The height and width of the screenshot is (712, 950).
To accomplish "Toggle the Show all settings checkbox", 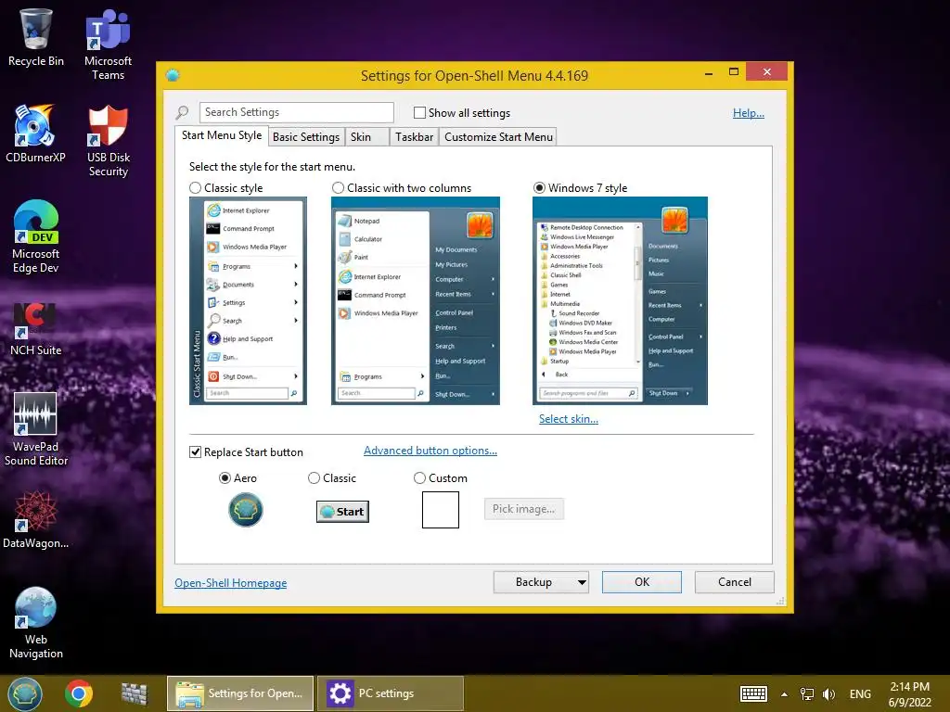I will [x=419, y=112].
